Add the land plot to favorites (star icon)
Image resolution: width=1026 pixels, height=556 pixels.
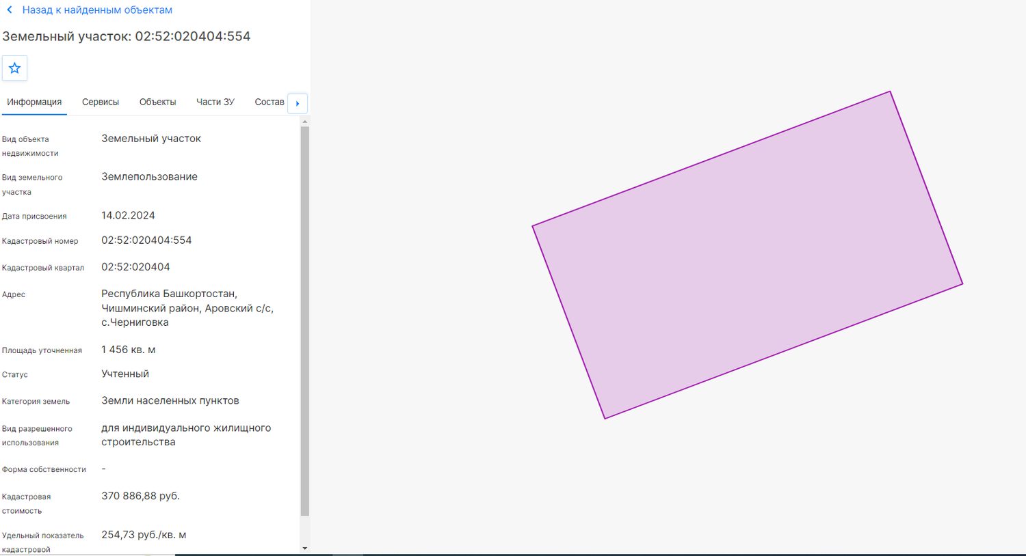[x=14, y=68]
